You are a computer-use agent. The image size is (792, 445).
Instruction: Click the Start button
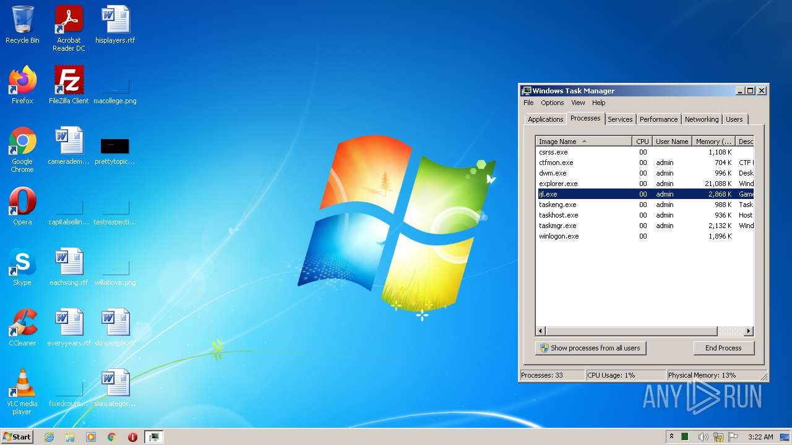tap(17, 437)
